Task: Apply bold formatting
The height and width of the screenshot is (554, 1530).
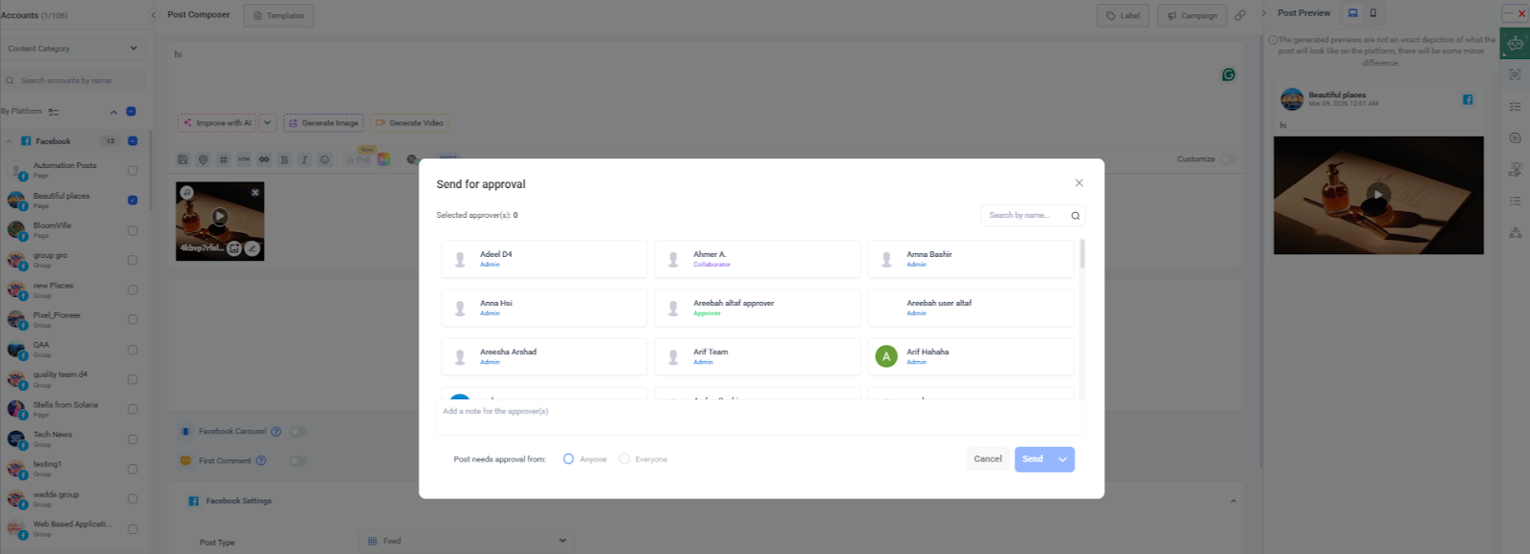Action: click(284, 160)
